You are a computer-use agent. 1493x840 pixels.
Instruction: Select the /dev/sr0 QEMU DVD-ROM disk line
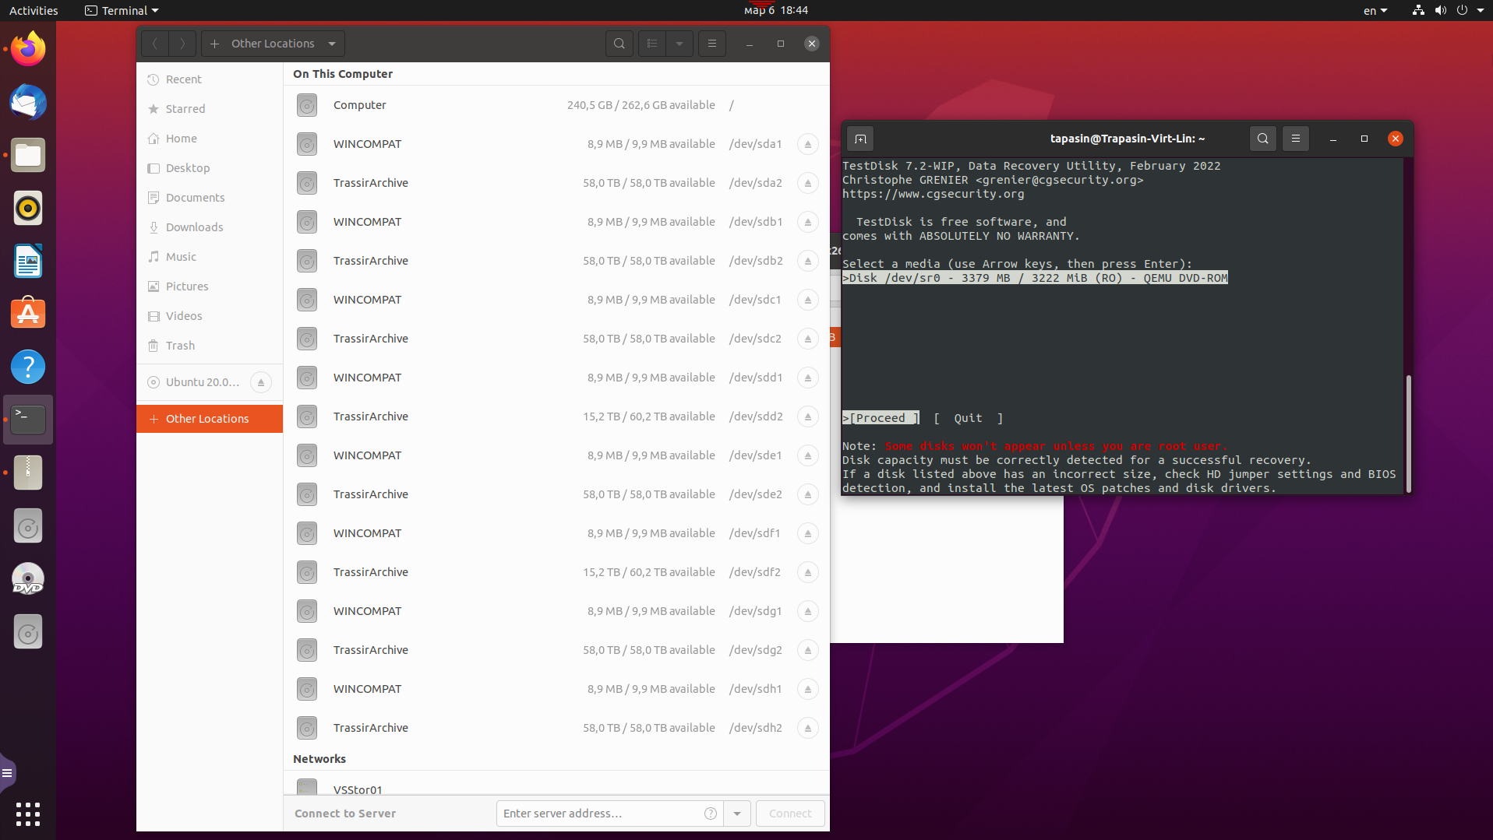[1036, 278]
